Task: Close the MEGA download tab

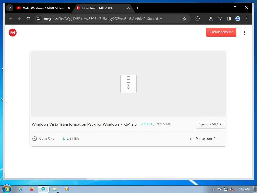Action: [x=128, y=8]
